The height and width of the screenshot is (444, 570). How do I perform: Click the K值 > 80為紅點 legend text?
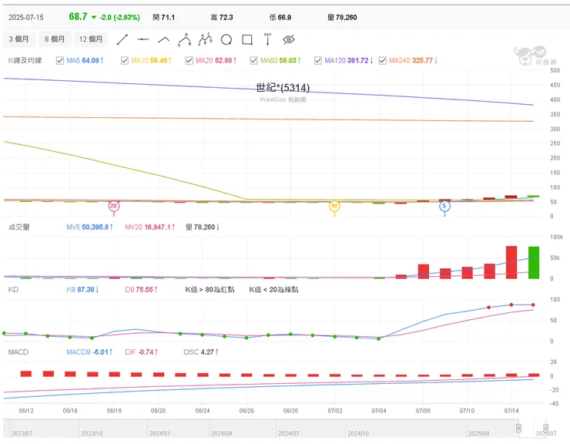[x=210, y=290]
